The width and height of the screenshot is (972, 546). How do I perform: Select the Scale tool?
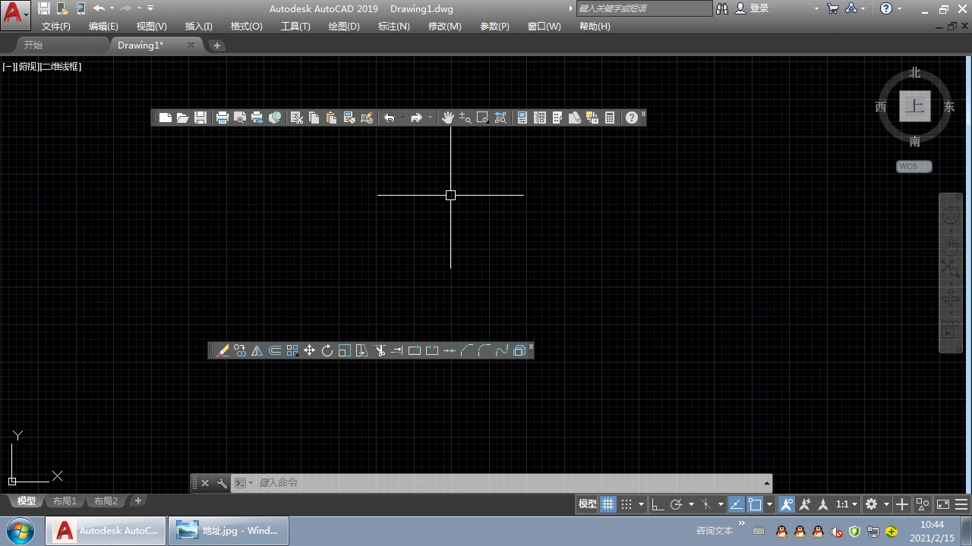point(345,350)
